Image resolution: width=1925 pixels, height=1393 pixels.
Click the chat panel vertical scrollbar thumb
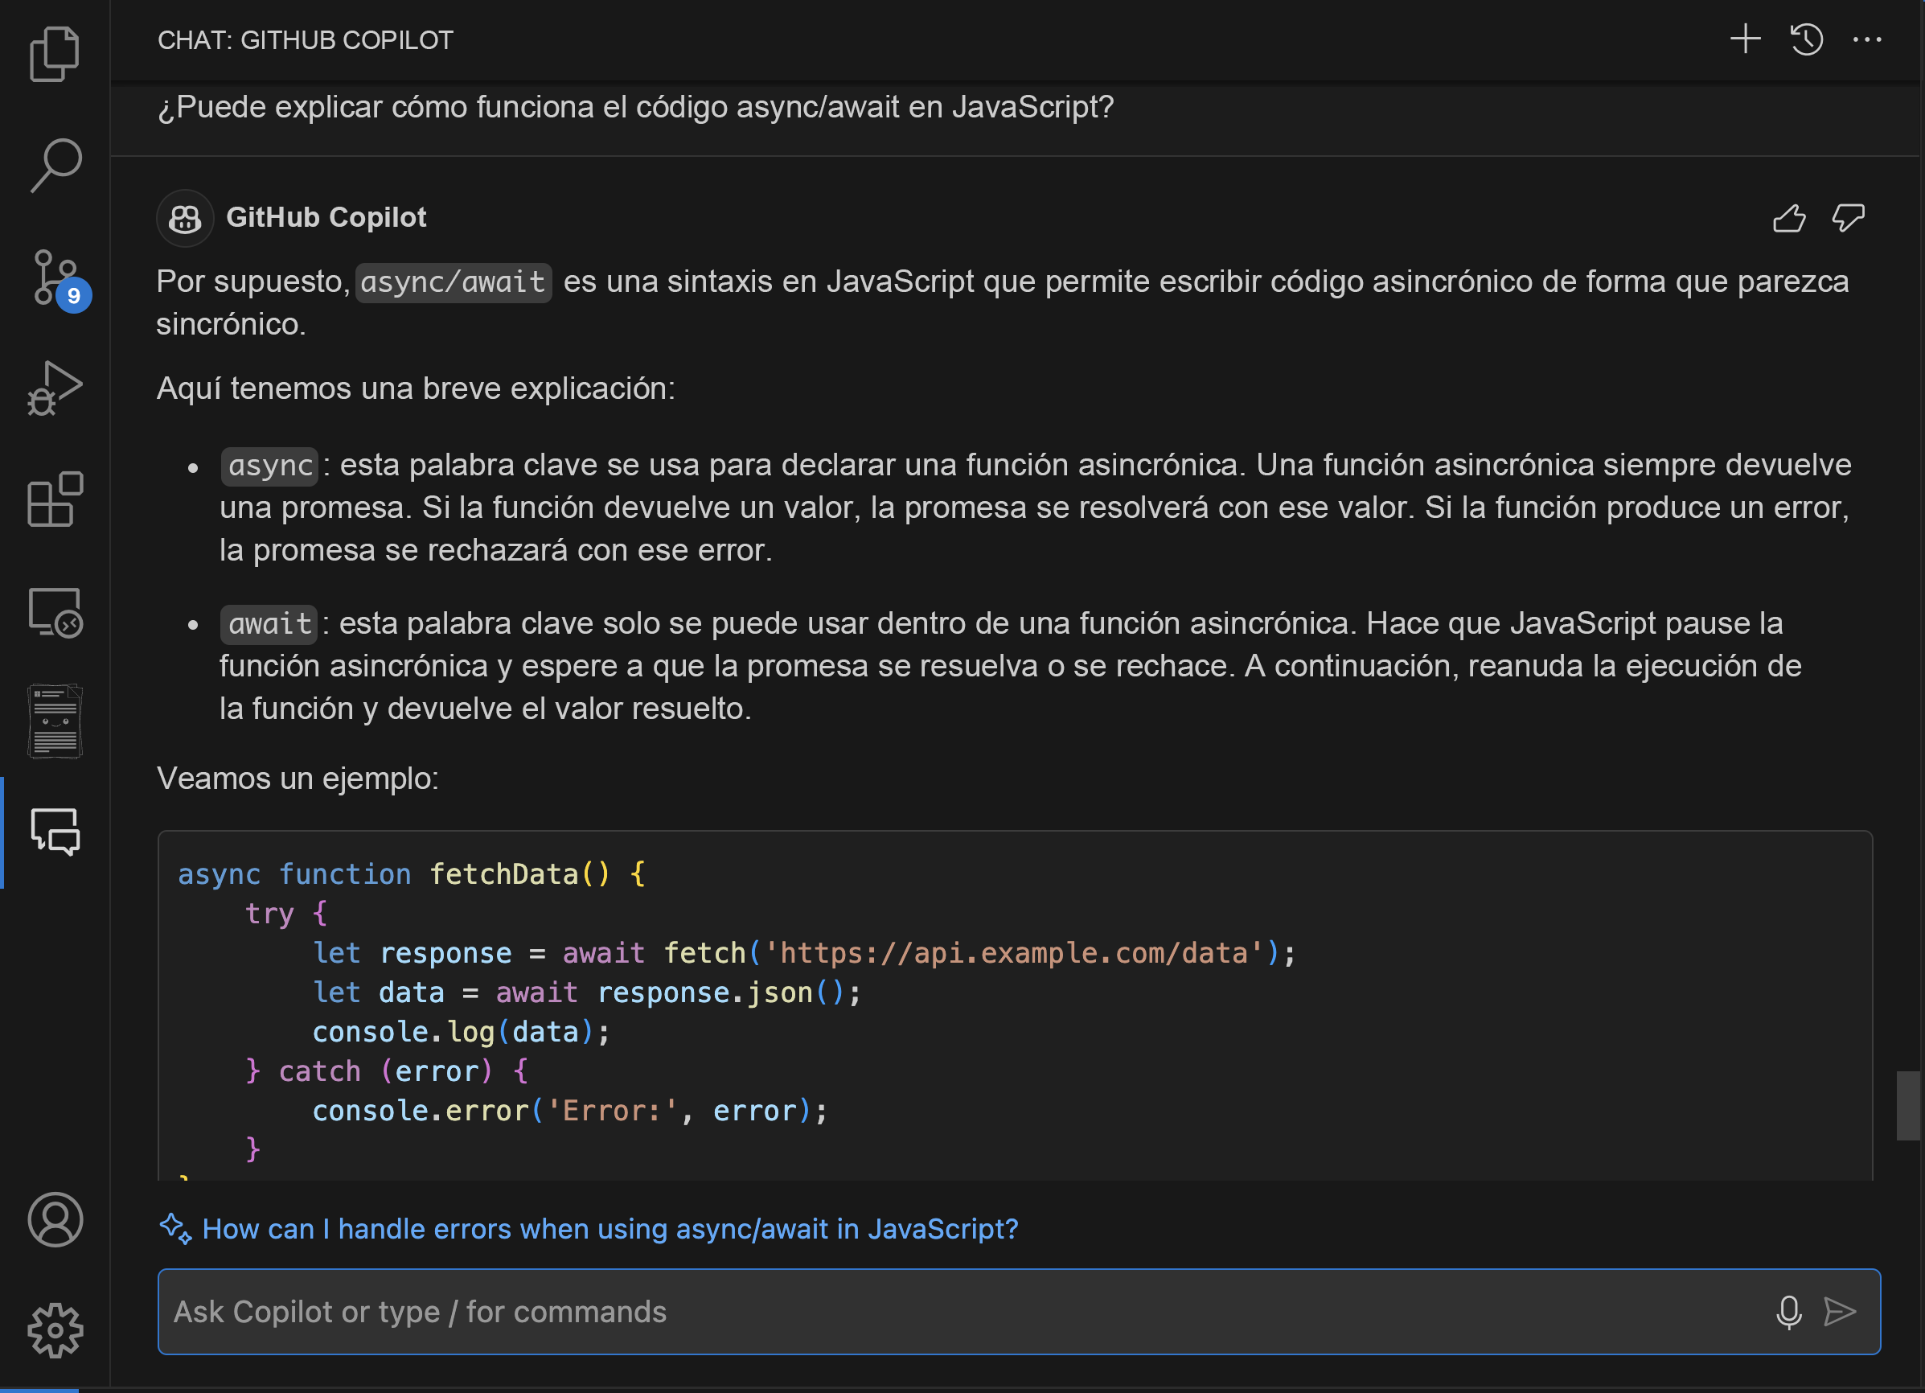tap(1908, 1105)
